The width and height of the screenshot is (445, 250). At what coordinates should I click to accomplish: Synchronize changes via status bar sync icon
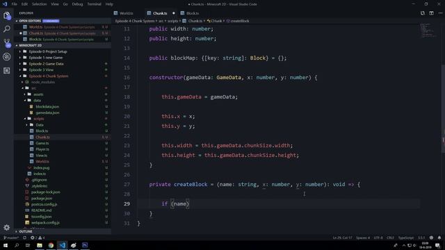point(25,237)
